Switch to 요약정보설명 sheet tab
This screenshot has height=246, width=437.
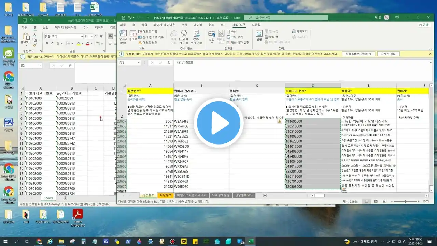[x=221, y=195]
